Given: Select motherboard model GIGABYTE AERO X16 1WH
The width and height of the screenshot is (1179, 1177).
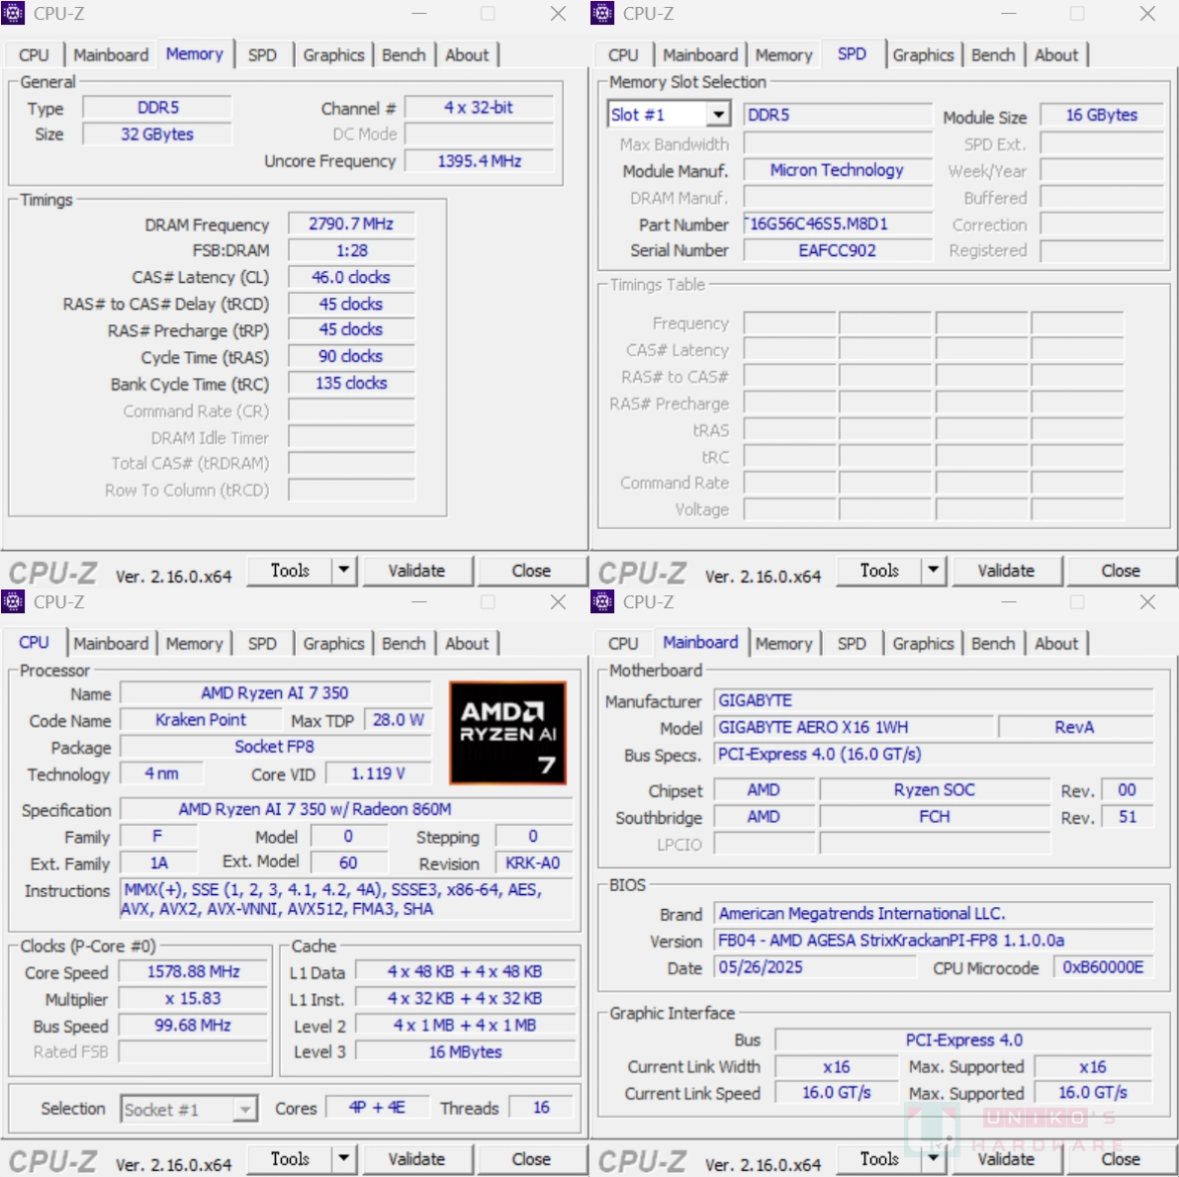Looking at the screenshot, I should coord(854,728).
